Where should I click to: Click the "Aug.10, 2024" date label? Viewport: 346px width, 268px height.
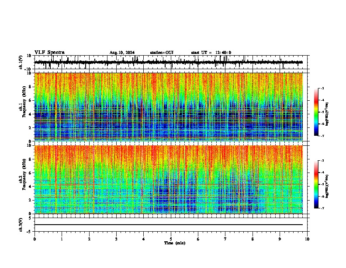click(122, 53)
